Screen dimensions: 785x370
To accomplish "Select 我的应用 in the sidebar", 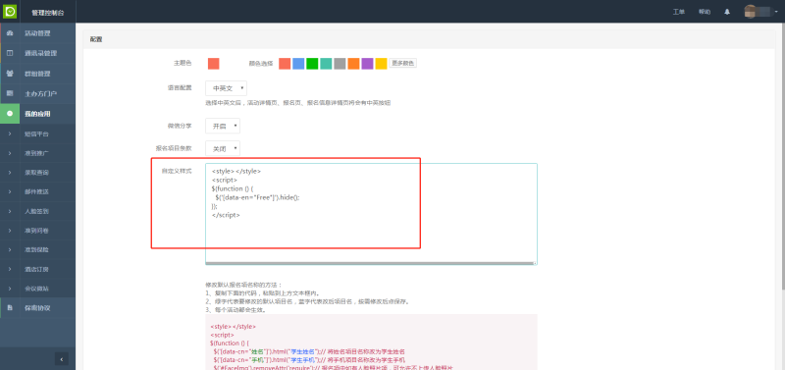I will (37, 114).
